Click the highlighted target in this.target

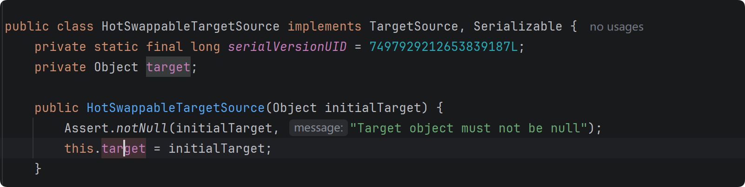click(124, 149)
